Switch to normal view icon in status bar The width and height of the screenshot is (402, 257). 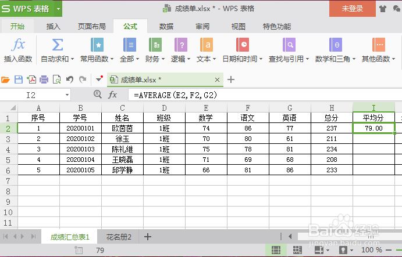276,250
